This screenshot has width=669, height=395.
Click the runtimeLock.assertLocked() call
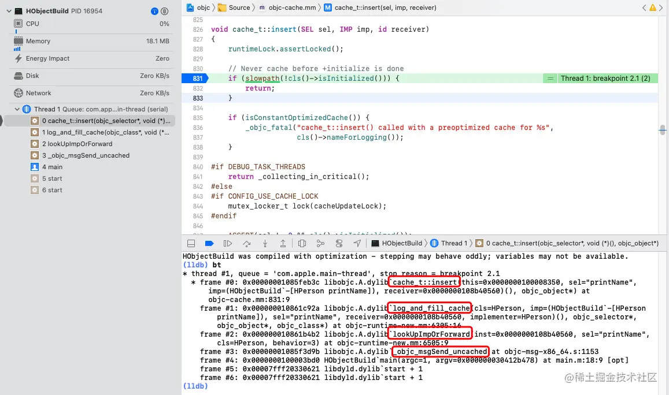point(286,49)
